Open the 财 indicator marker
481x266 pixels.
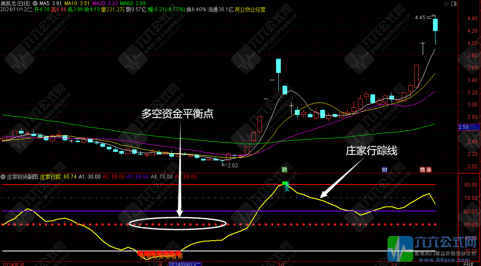point(385,170)
